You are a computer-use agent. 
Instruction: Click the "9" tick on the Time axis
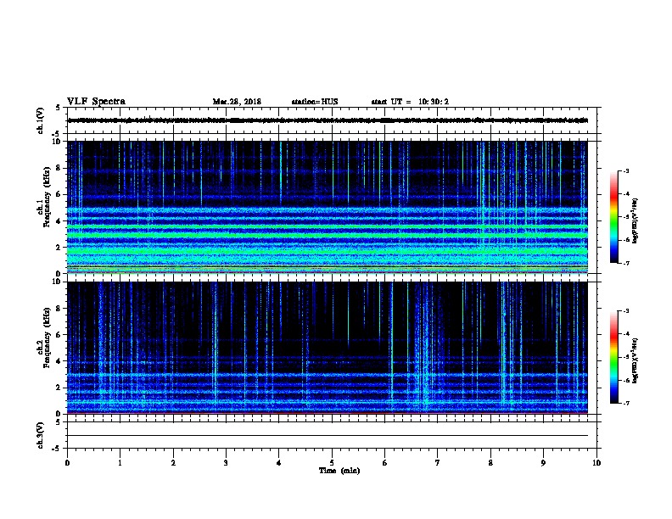543,463
